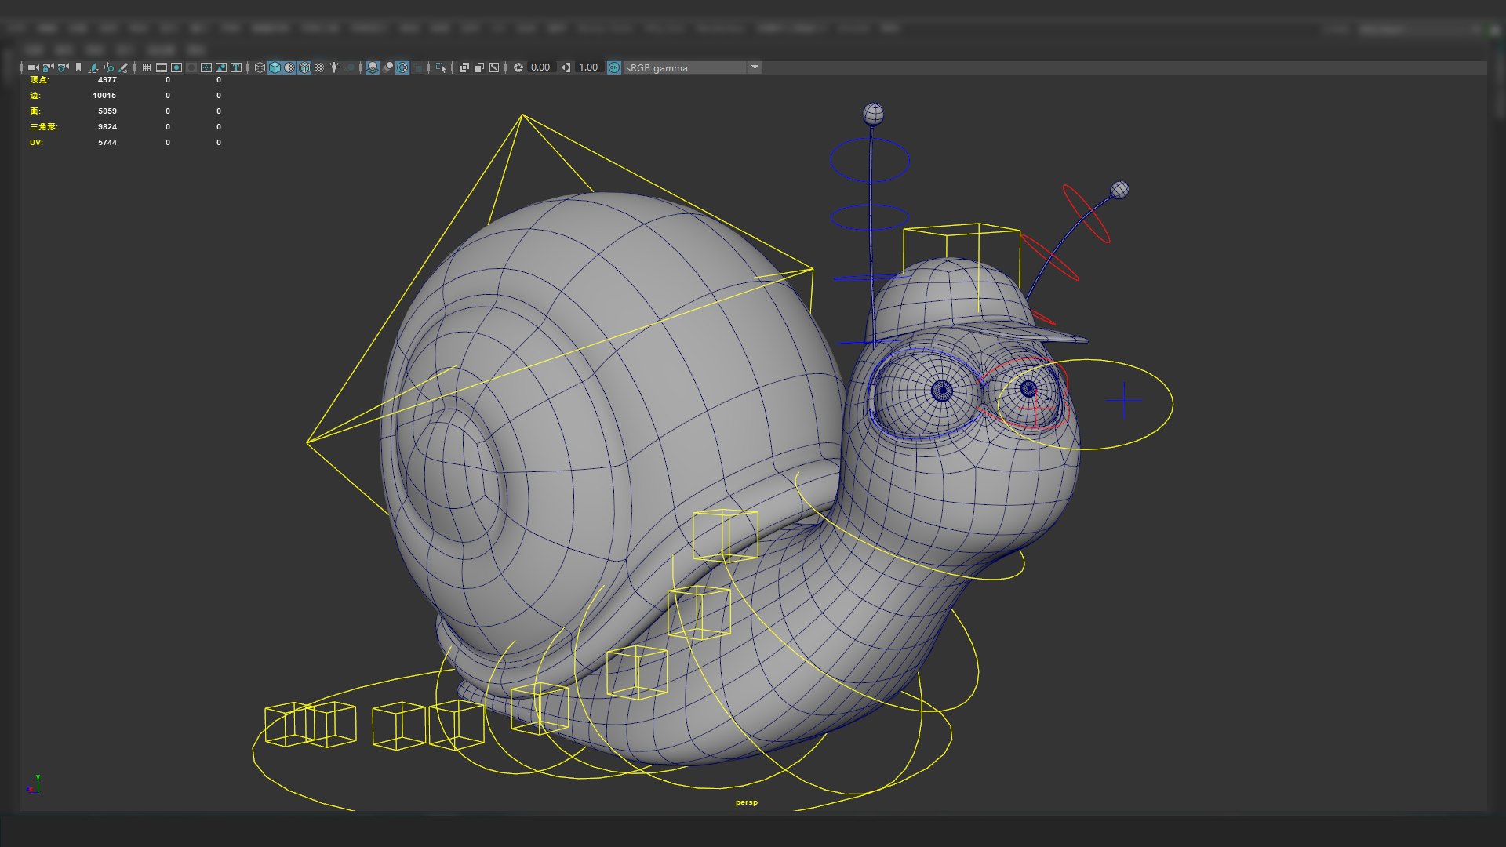This screenshot has height=847, width=1506.
Task: Click the Exposure reset icon
Action: [518, 67]
